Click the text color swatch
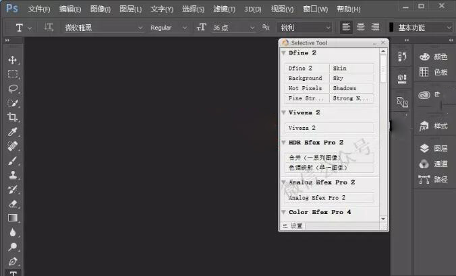 point(391,28)
